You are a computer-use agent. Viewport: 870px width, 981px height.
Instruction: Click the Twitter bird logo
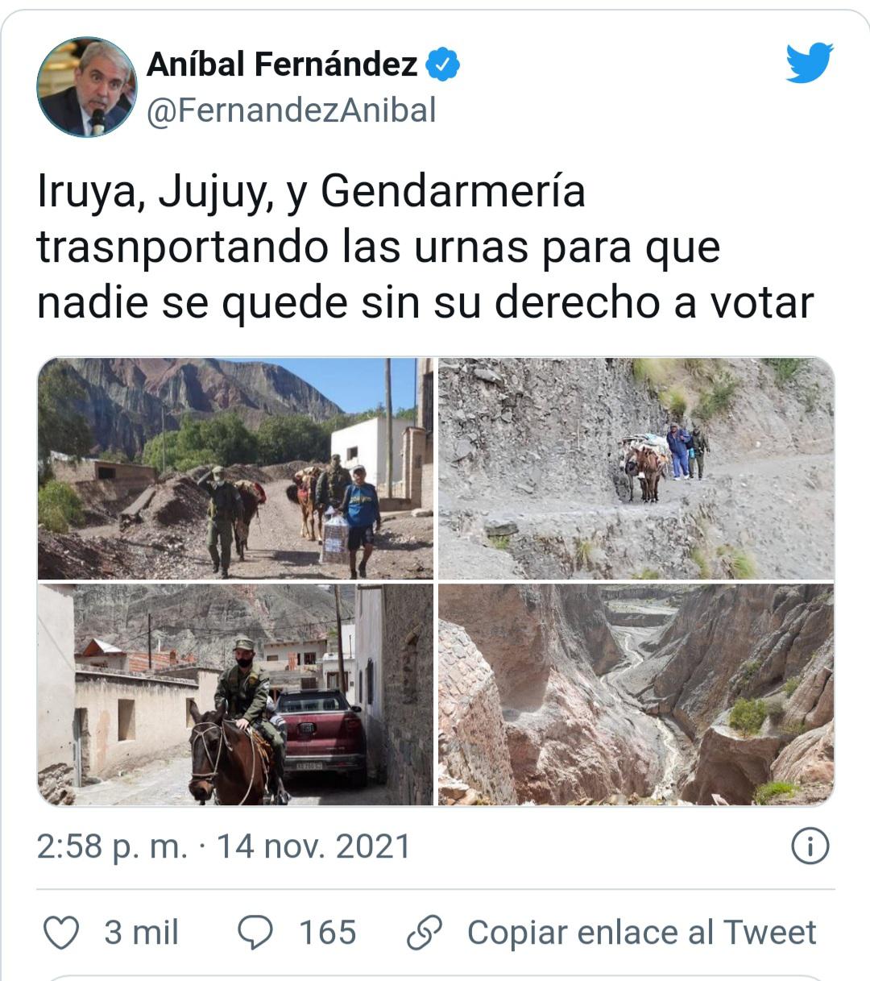809,63
